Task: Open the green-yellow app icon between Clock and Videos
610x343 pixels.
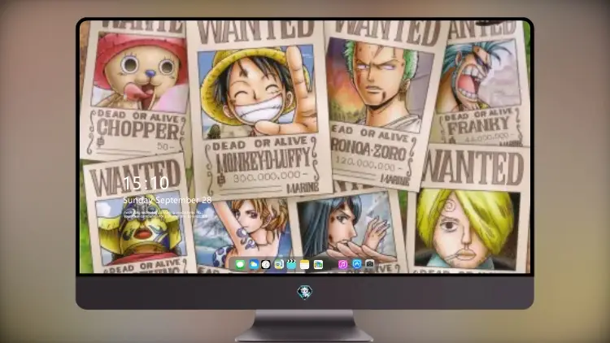Action: (279, 264)
